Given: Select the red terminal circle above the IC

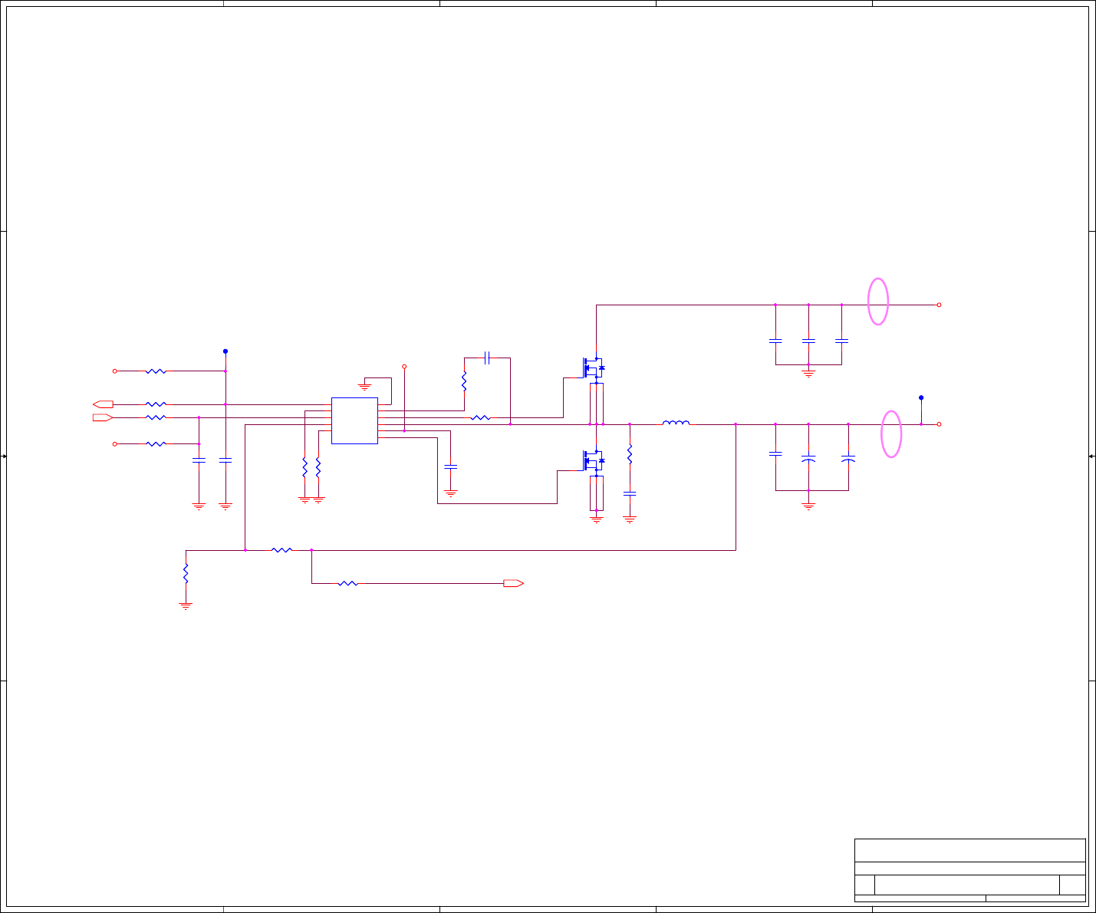Looking at the screenshot, I should tap(404, 367).
